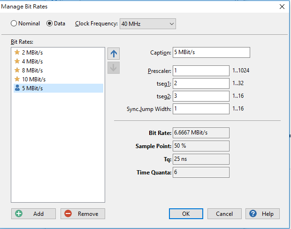Confirm the dialog with OK
The width and height of the screenshot is (291, 229).
[186, 213]
